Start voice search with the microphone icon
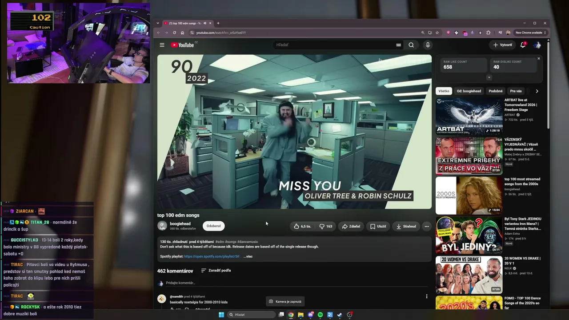 click(x=428, y=45)
